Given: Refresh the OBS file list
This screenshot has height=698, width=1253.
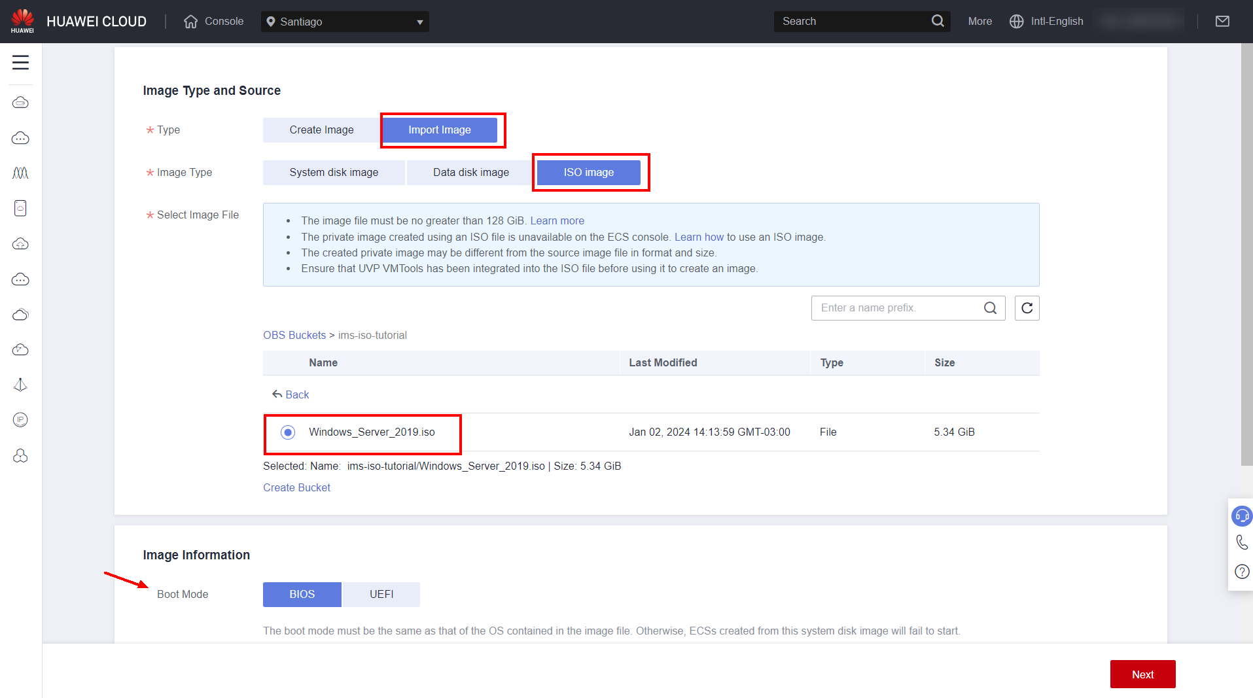Looking at the screenshot, I should pos(1027,308).
